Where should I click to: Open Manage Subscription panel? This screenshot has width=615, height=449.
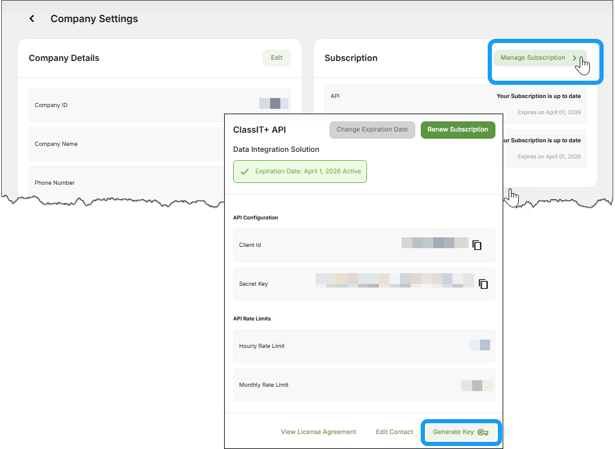533,58
